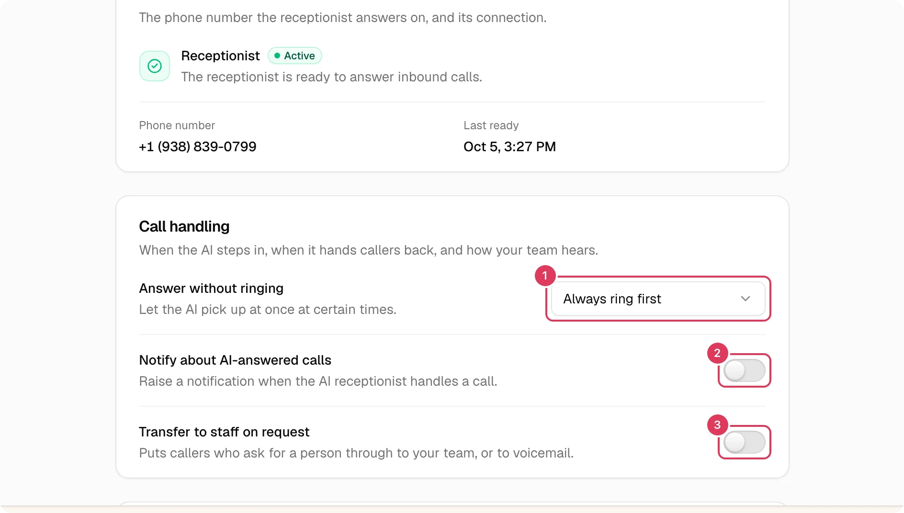Image resolution: width=904 pixels, height=513 pixels.
Task: Click the Call handling heading
Action: click(184, 226)
